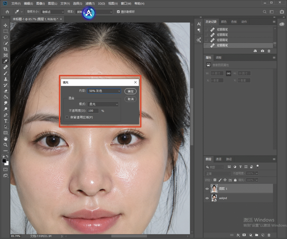Close the 填充 dialog

(135, 82)
